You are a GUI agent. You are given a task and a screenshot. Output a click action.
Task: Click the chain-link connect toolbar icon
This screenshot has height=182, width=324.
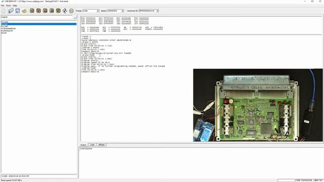[x=65, y=11]
